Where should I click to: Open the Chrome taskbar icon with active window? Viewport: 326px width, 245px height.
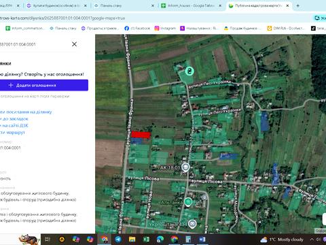point(104,240)
